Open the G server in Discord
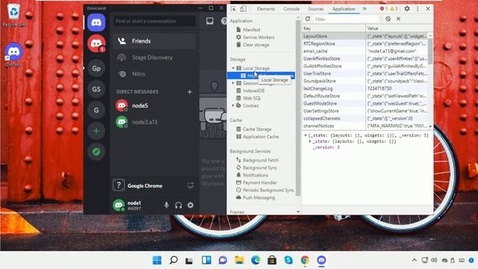This screenshot has height=269, width=478. point(96,110)
